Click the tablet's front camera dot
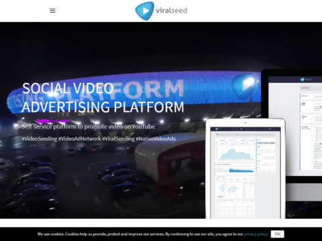Screen dimensions: 322x241 click(246, 123)
